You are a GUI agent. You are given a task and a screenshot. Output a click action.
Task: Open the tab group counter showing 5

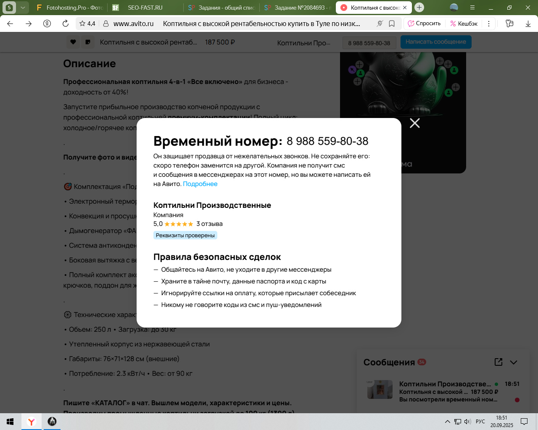[x=9, y=8]
